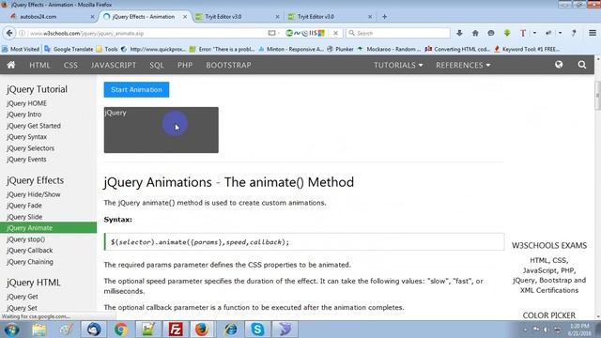Open the site information icon in the address bar

tap(23, 34)
